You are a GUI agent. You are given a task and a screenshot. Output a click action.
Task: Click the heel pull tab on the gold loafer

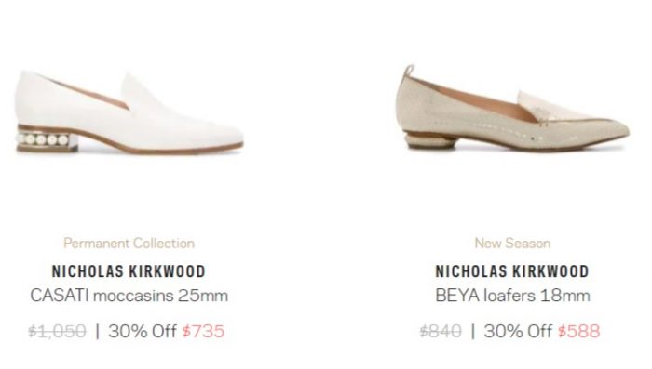point(410,70)
